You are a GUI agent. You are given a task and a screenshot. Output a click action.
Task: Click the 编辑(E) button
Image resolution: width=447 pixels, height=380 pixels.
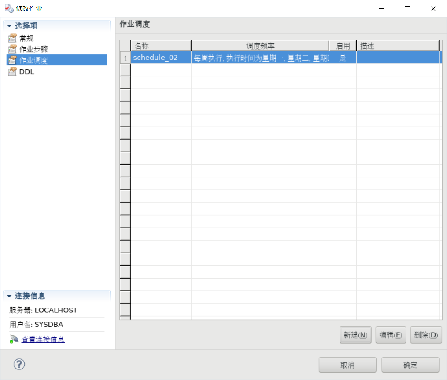tap(391, 335)
